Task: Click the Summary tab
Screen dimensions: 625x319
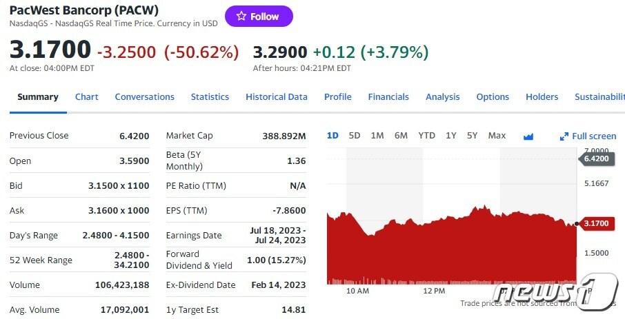Action: pyautogui.click(x=37, y=97)
